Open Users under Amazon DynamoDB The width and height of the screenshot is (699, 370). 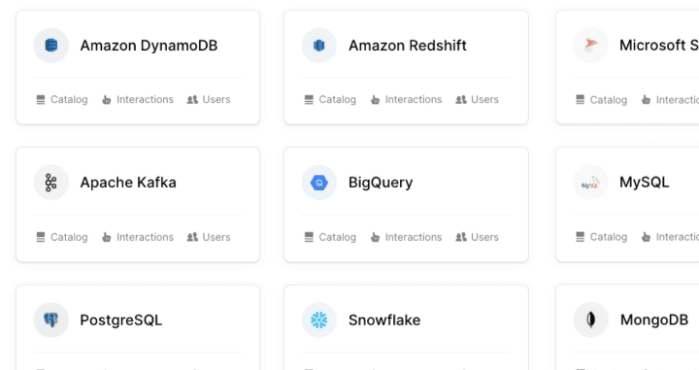[209, 99]
